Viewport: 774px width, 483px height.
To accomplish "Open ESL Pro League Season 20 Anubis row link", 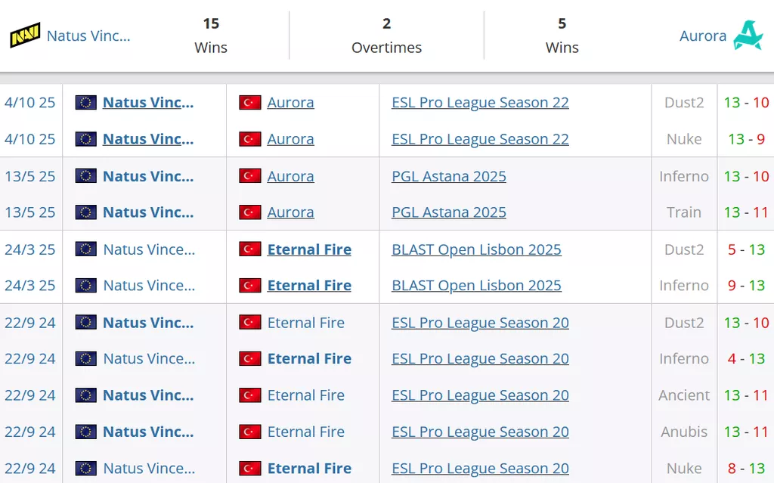I will coord(480,432).
